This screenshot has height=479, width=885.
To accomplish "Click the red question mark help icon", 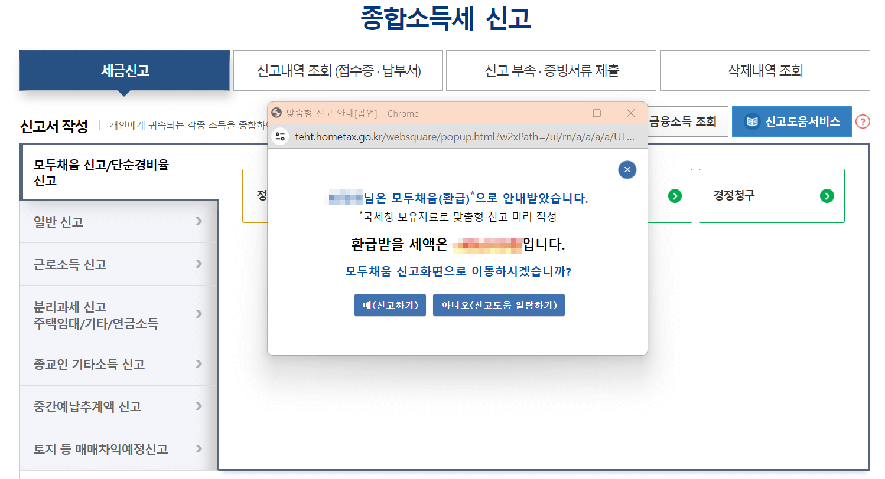I will point(862,121).
